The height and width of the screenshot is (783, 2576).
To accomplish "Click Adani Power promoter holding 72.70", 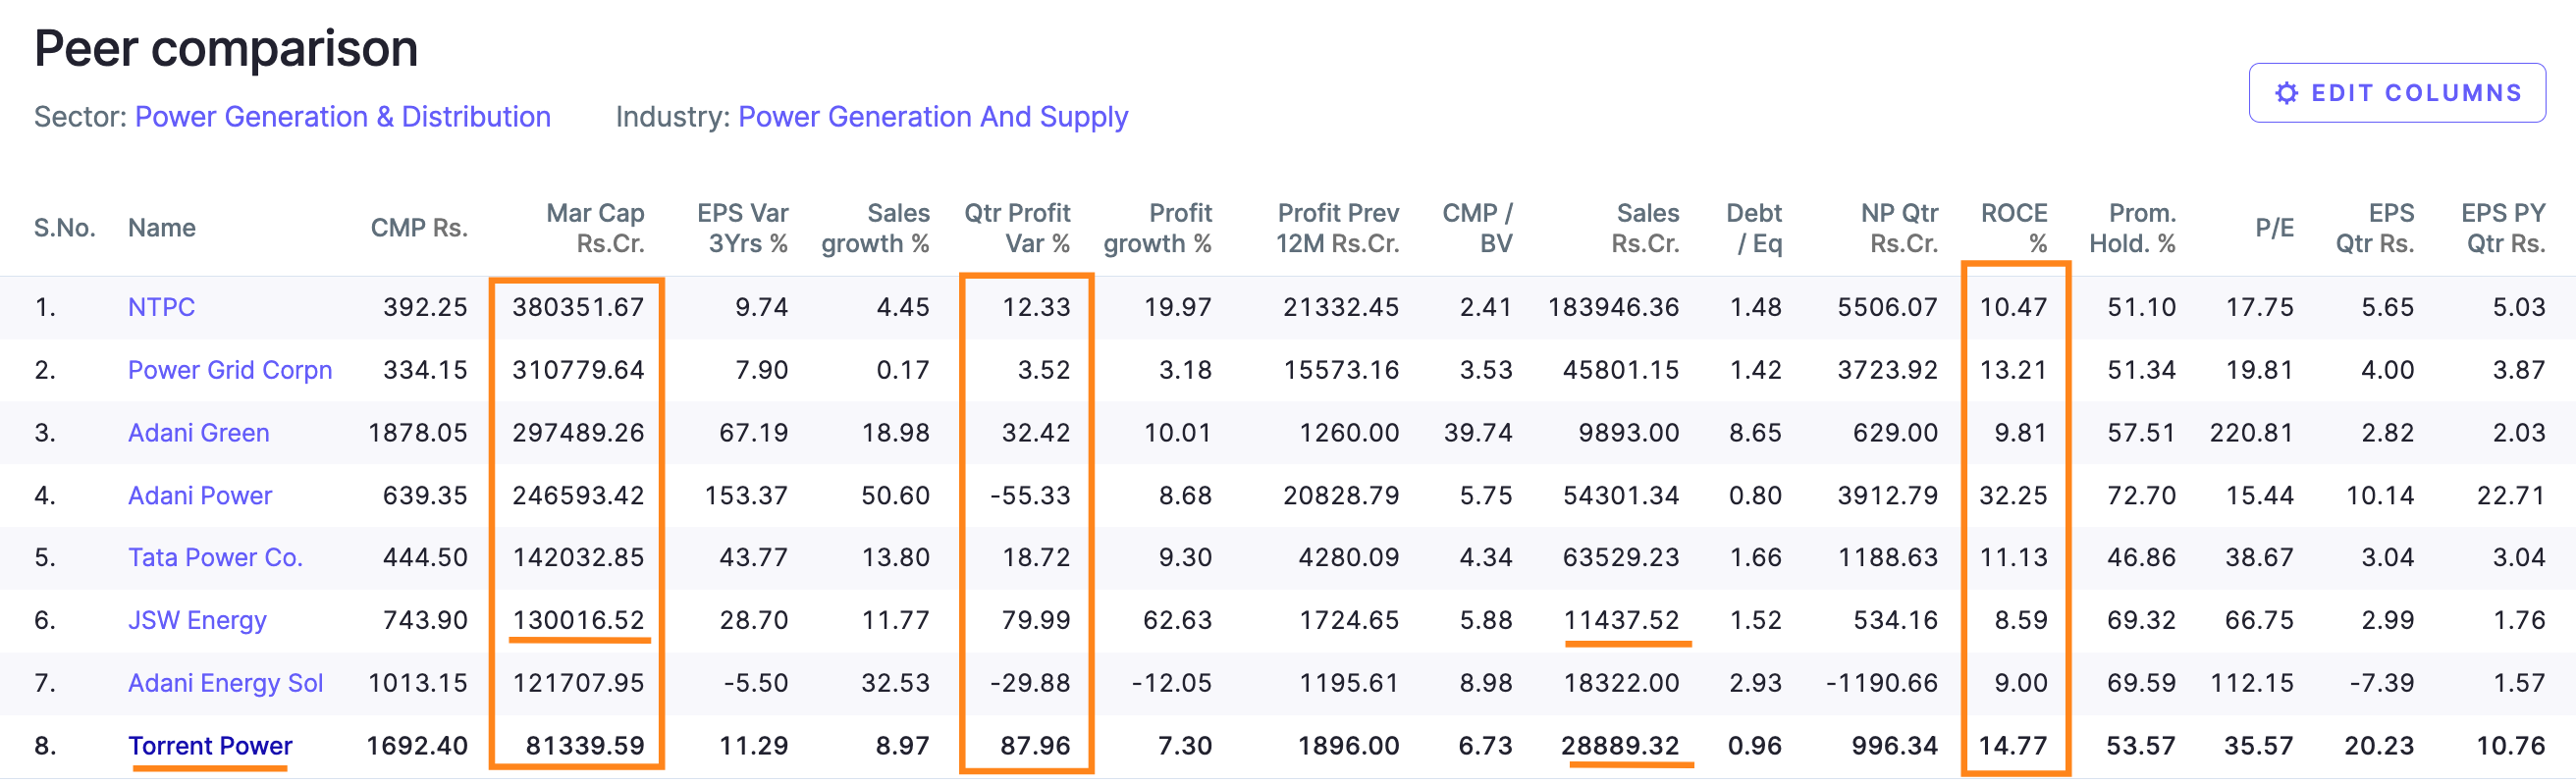I will tap(2141, 496).
